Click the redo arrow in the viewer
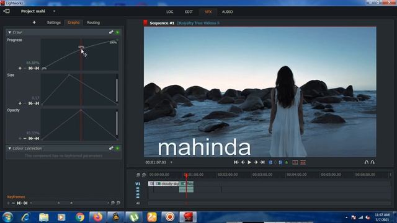Viewport: 397px width, 223px height. (373, 162)
